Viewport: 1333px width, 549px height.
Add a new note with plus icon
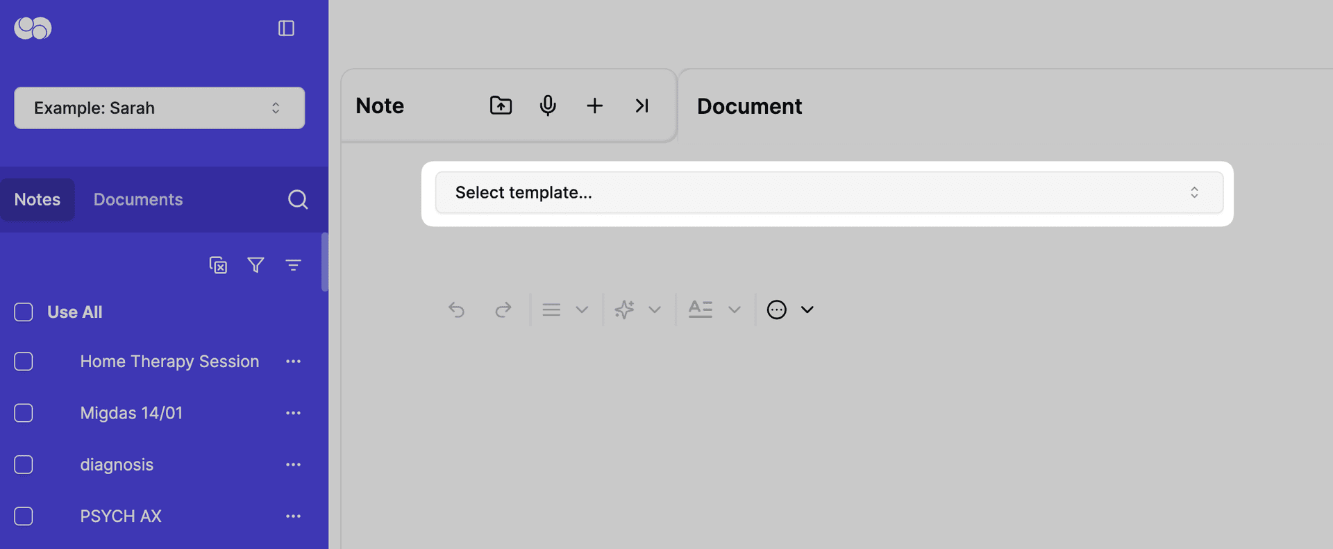click(594, 105)
